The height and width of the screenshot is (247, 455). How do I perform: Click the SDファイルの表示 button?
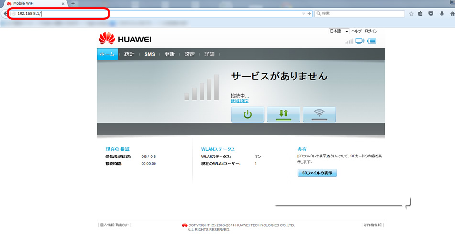[x=317, y=173]
